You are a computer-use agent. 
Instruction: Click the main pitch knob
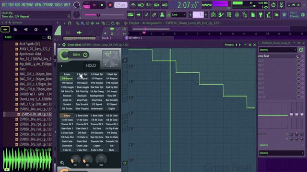(x=76, y=15)
